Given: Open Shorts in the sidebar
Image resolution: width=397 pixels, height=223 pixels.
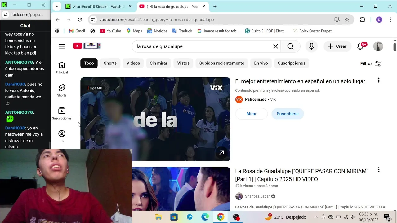Looking at the screenshot, I should [x=62, y=90].
